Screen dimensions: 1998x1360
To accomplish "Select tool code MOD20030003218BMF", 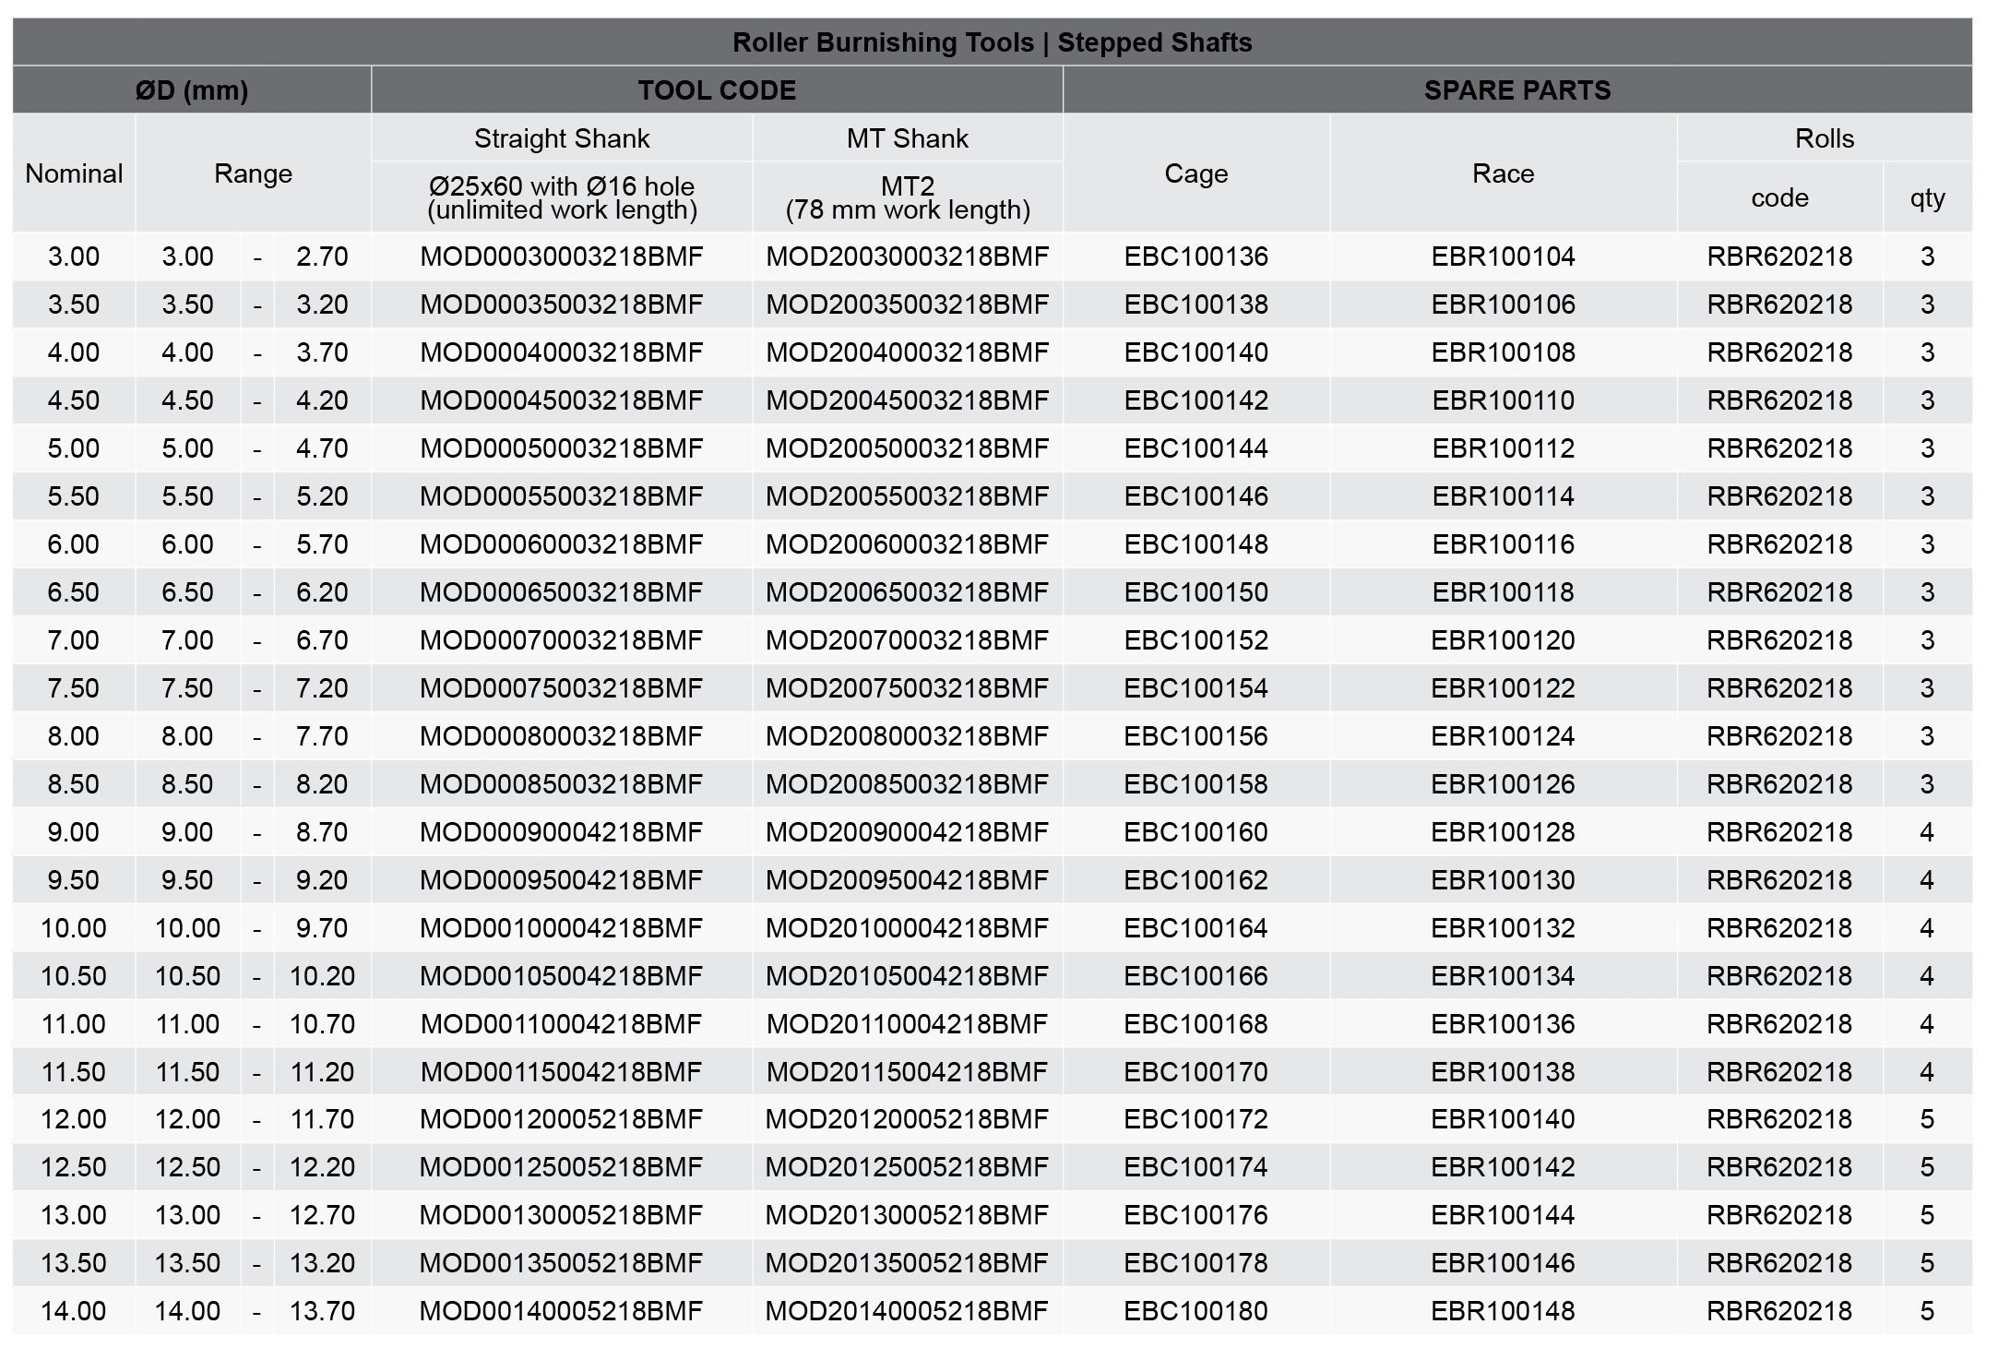I will [908, 256].
